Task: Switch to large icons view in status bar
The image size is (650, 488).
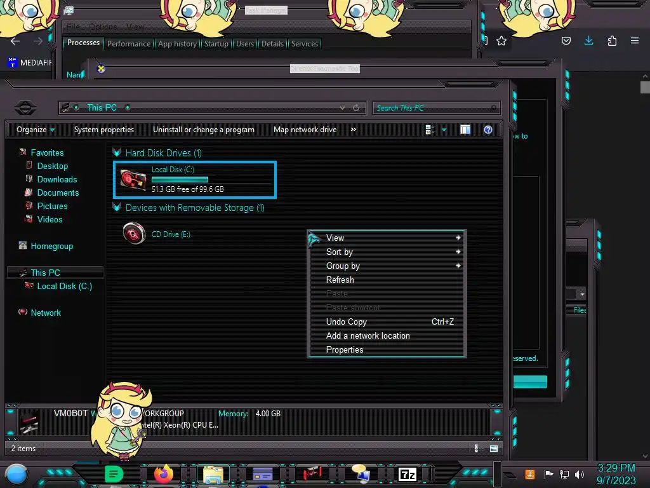Action: pos(494,448)
